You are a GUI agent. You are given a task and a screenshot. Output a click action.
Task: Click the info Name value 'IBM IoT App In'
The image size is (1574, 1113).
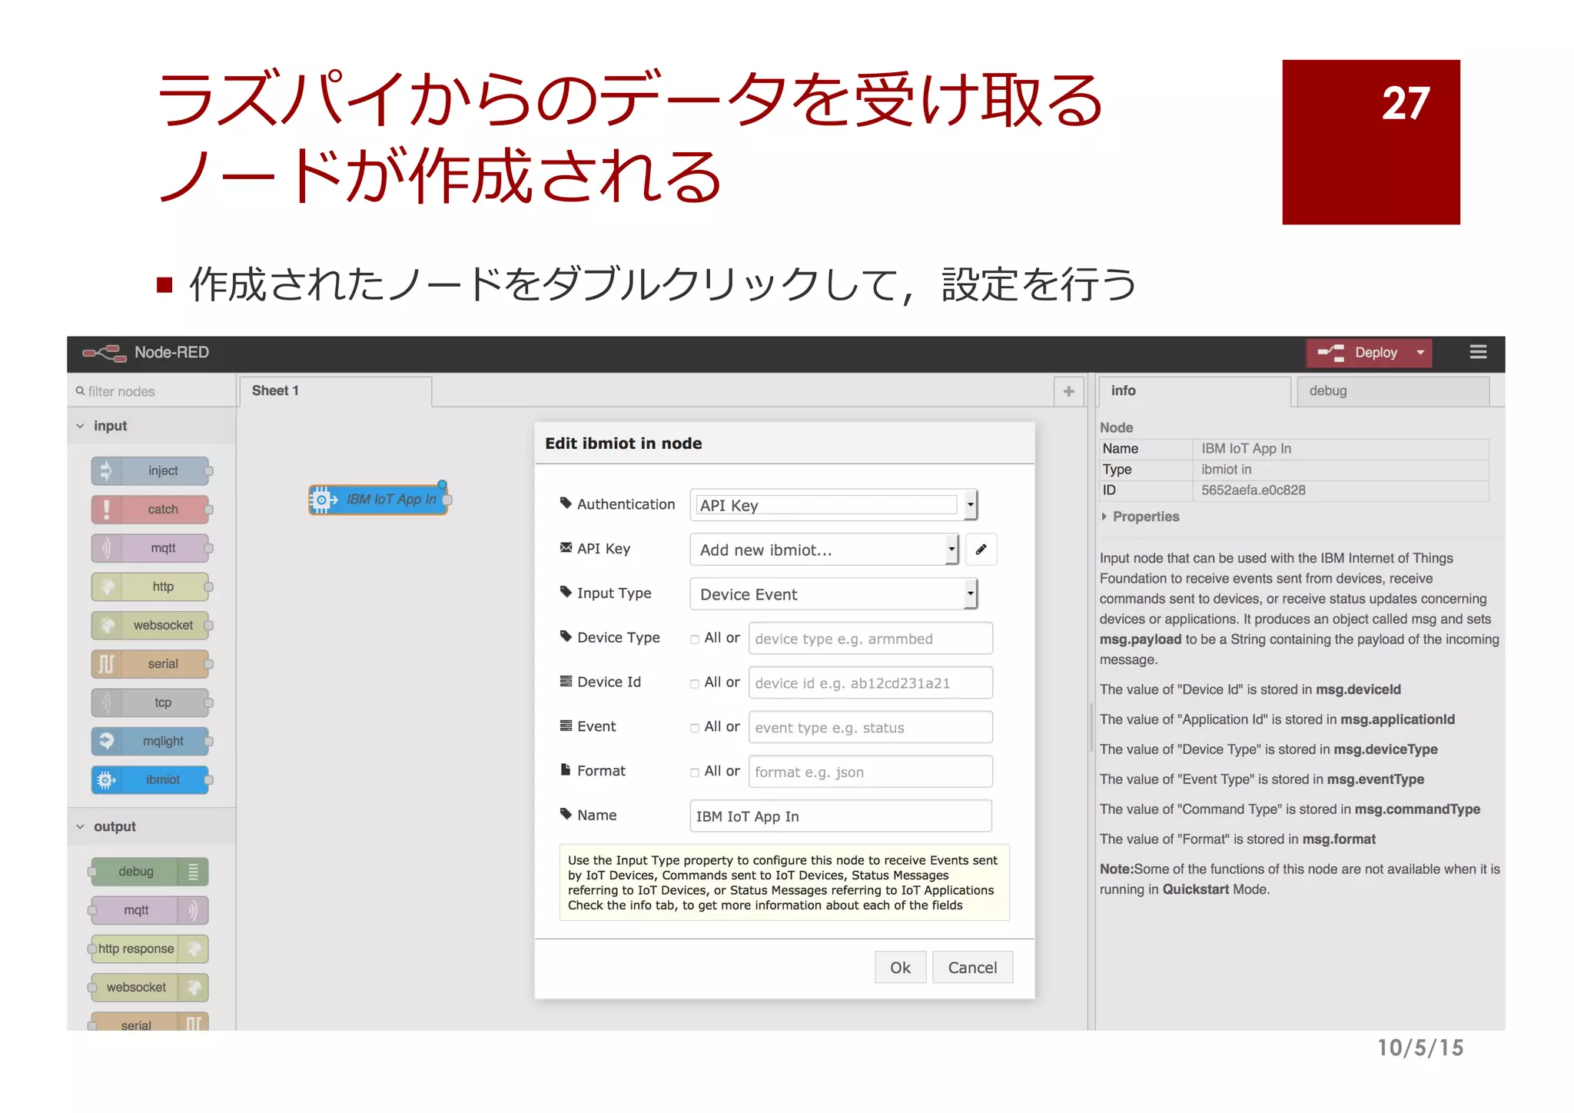pos(1246,449)
